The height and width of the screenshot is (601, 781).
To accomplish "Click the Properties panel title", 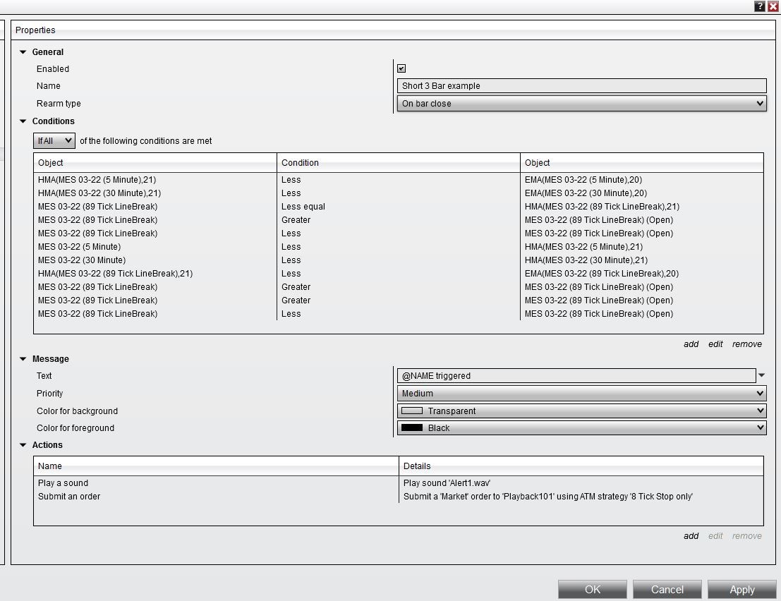I will coord(35,30).
